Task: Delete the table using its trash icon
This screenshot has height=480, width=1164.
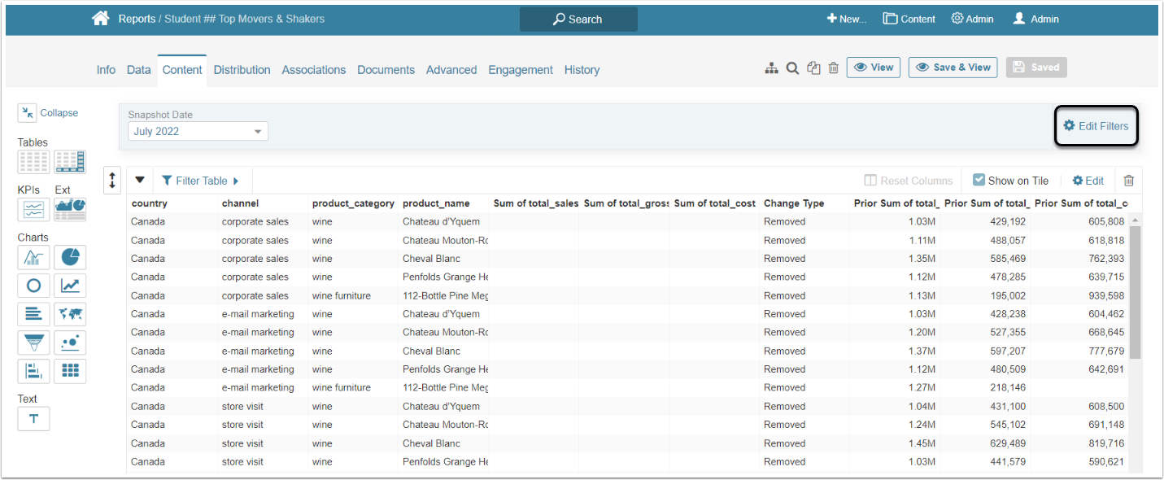Action: (1128, 181)
